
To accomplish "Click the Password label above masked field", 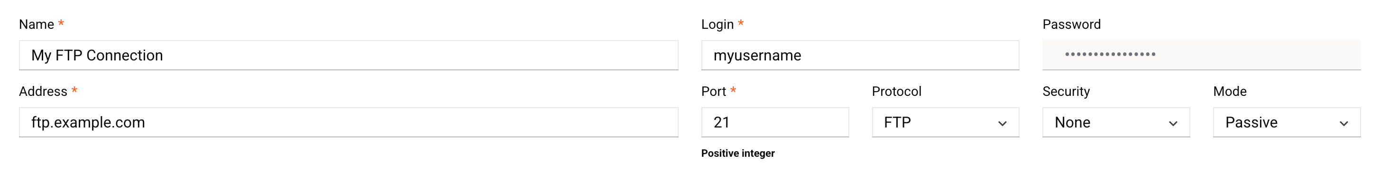I will (x=1071, y=25).
